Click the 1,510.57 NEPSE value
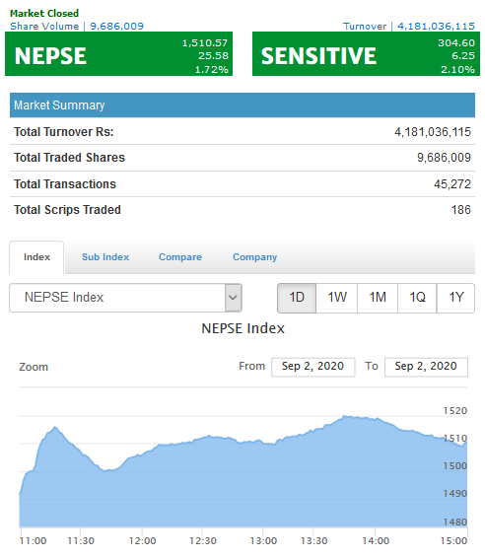 click(205, 43)
